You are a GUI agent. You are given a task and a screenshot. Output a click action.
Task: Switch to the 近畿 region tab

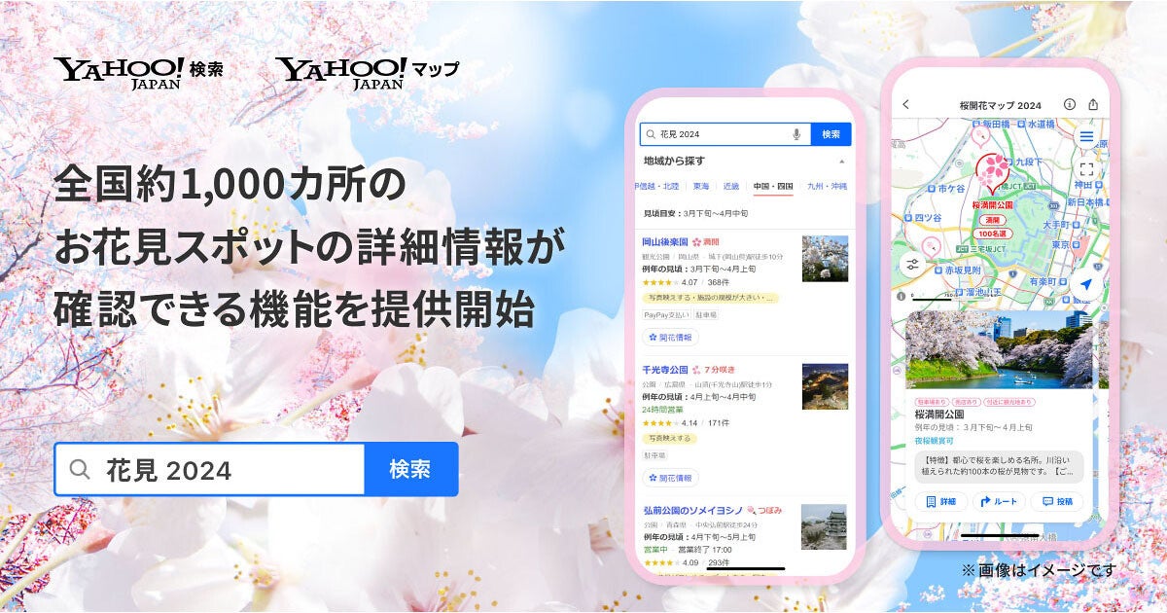click(x=733, y=185)
